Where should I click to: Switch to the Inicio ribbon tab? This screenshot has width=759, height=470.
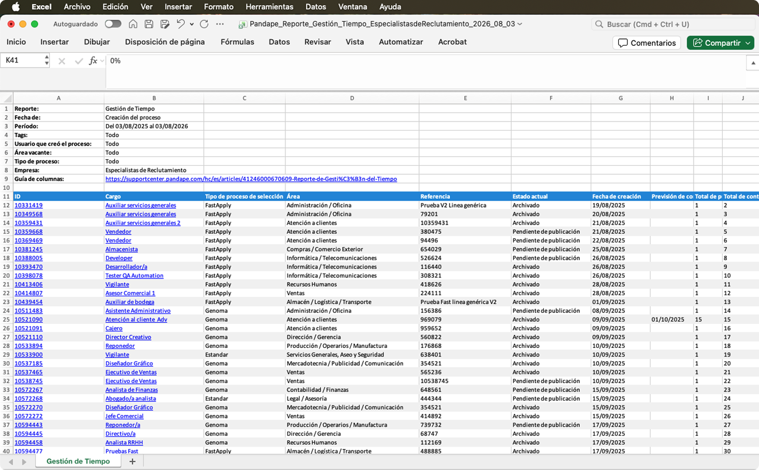click(16, 42)
